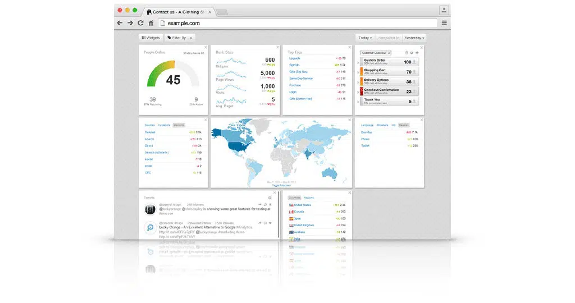Go to the browser home icon

pyautogui.click(x=150, y=22)
